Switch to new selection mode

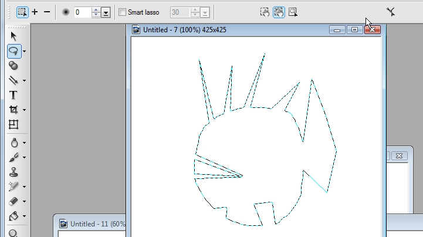[22, 12]
